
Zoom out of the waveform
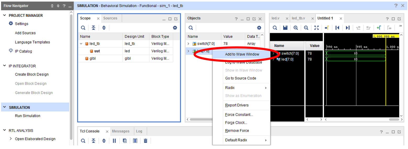pos(306,28)
